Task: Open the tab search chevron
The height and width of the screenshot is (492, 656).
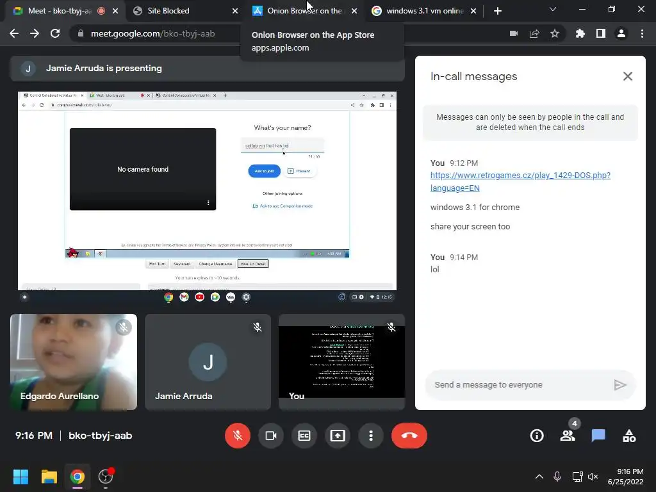Action: [x=553, y=9]
